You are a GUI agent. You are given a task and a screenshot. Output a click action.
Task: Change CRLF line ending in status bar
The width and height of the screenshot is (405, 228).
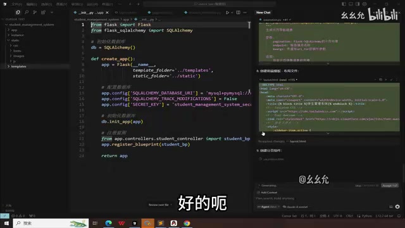pyautogui.click(x=349, y=216)
